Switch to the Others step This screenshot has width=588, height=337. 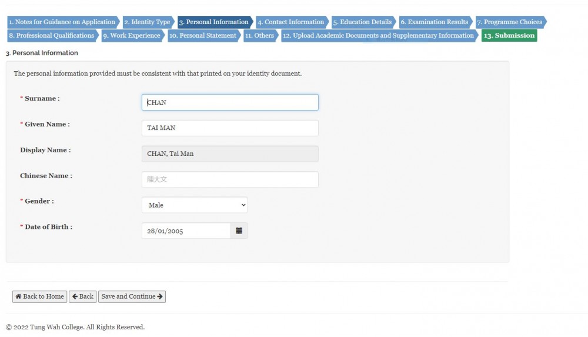pyautogui.click(x=260, y=36)
